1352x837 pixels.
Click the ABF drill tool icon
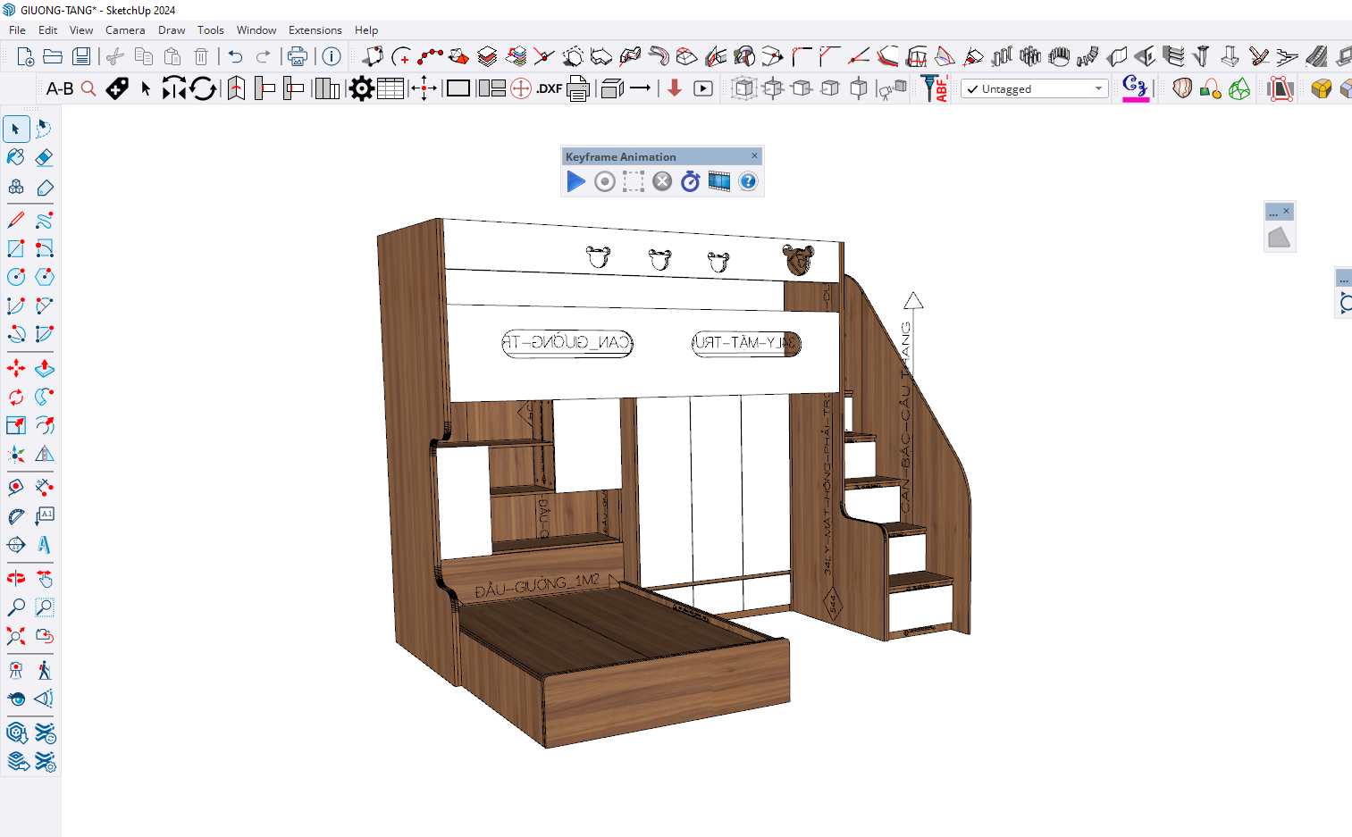coord(935,88)
